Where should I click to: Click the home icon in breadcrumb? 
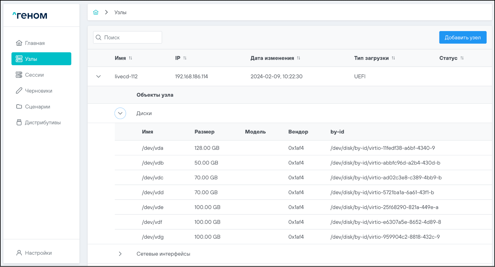tap(96, 12)
